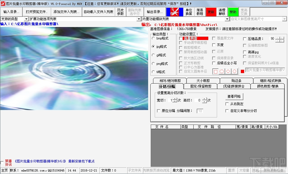Click the green 赞助 sponsor button
Viewport: 288px width, 174px height.
(x=233, y=12)
